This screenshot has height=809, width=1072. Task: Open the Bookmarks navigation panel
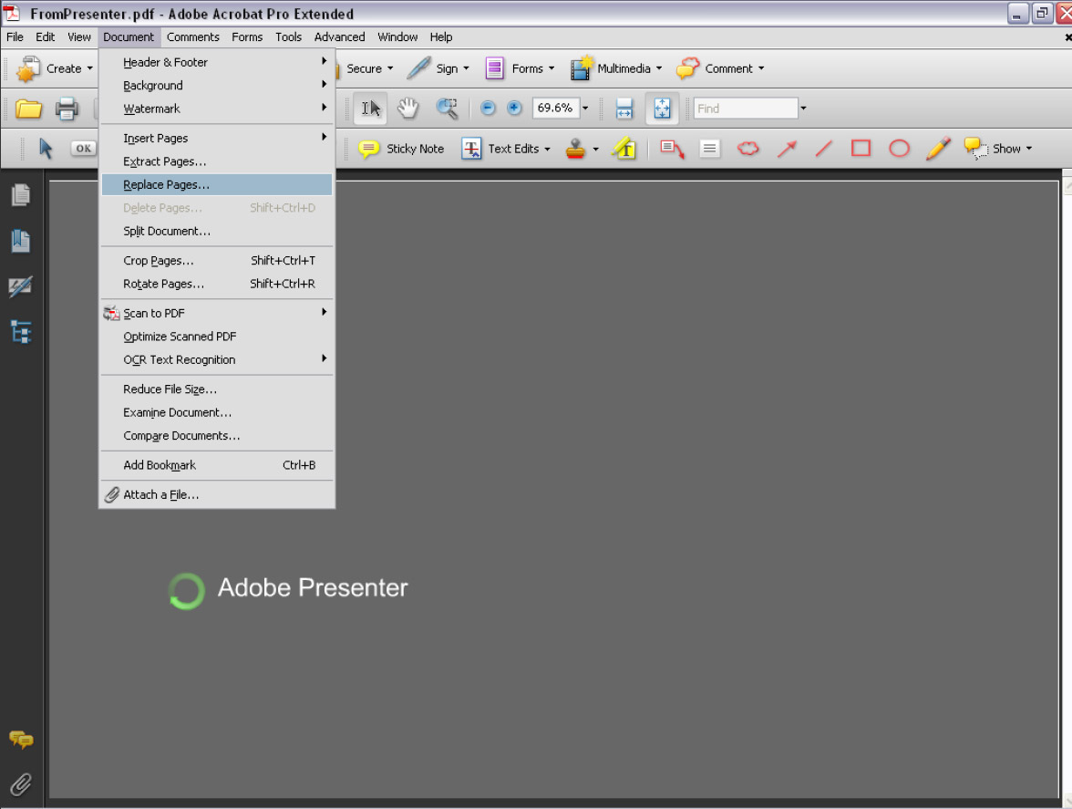point(20,241)
